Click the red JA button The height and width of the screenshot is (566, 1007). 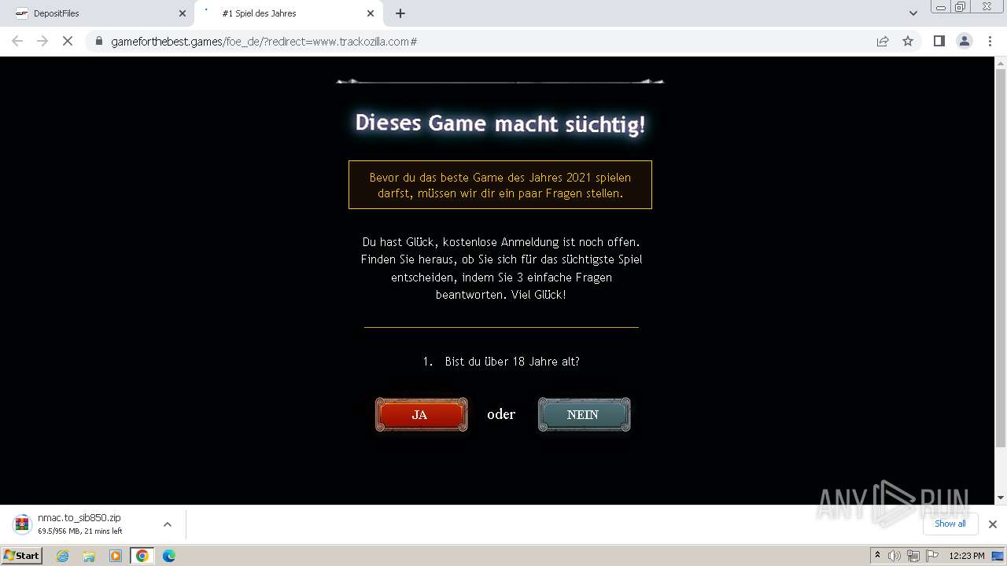421,414
